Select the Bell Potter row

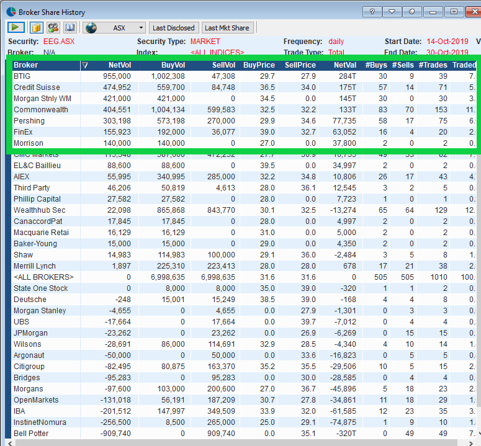[x=244, y=434]
